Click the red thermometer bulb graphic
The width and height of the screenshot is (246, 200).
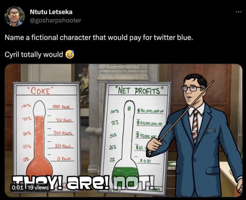(39, 168)
